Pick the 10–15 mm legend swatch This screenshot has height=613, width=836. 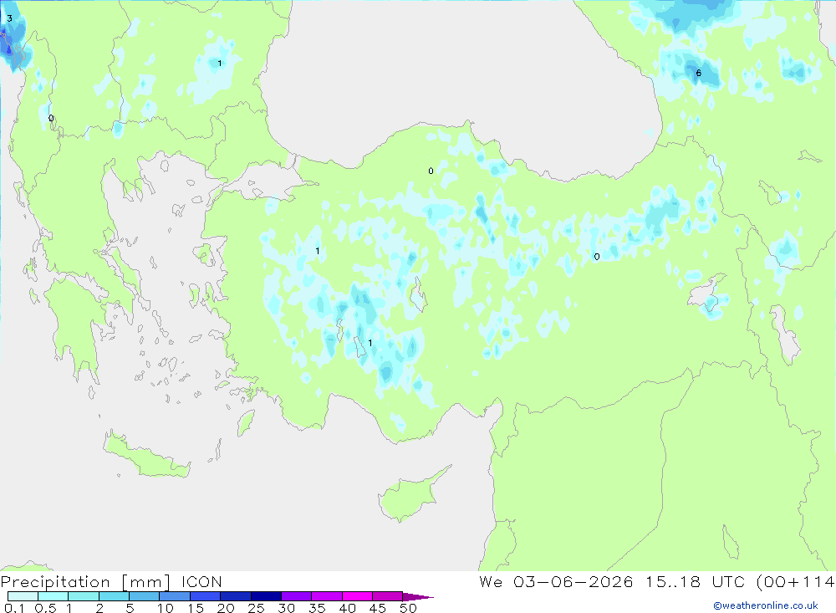click(x=175, y=596)
